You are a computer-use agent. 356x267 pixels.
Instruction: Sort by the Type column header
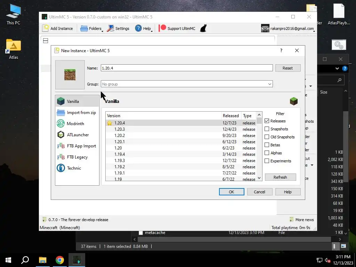[249, 115]
